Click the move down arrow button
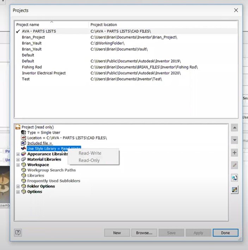248x250 pixels. click(x=235, y=140)
